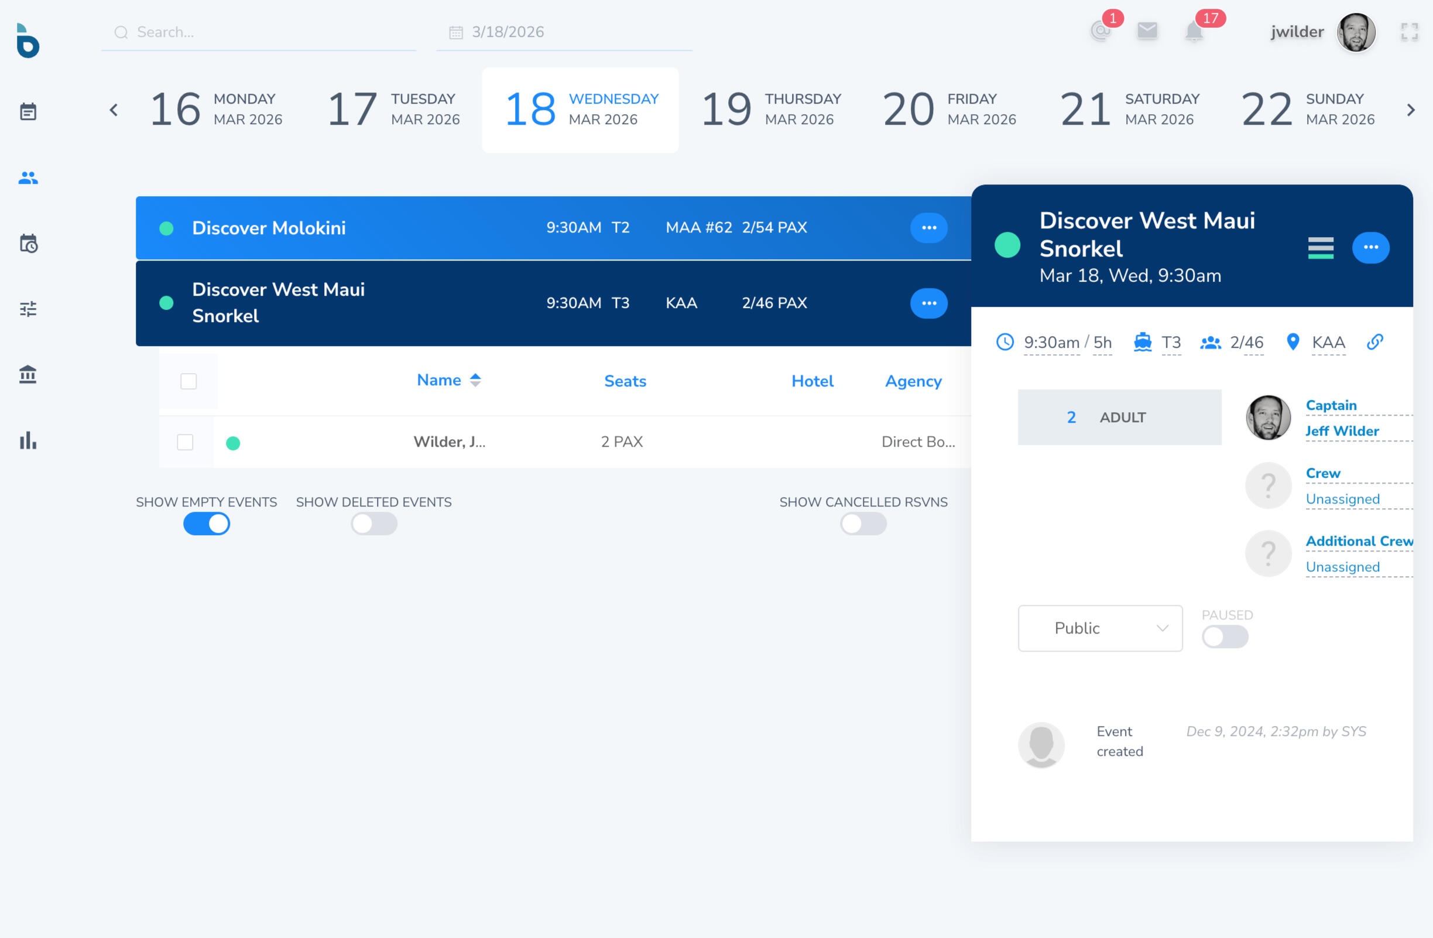Toggle fullscreen mode icon
The width and height of the screenshot is (1433, 938).
pos(1409,31)
